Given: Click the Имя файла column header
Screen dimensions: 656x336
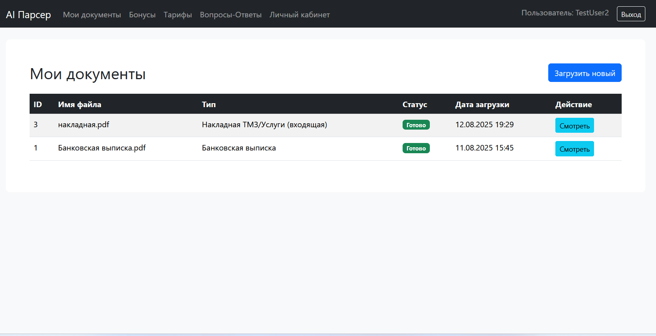Looking at the screenshot, I should (x=80, y=104).
